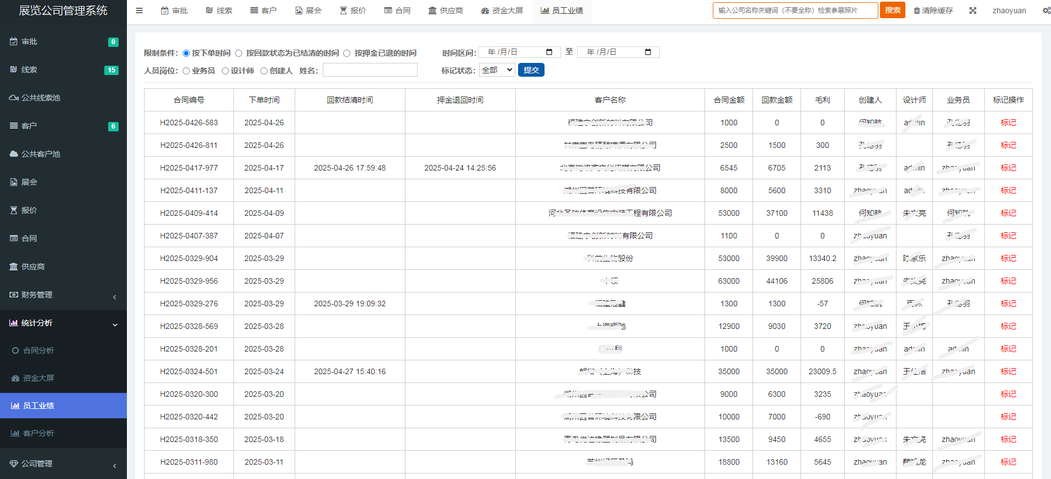1051x479 pixels.
Task: Choose 设计师 radio for staff role
Action: tap(225, 71)
